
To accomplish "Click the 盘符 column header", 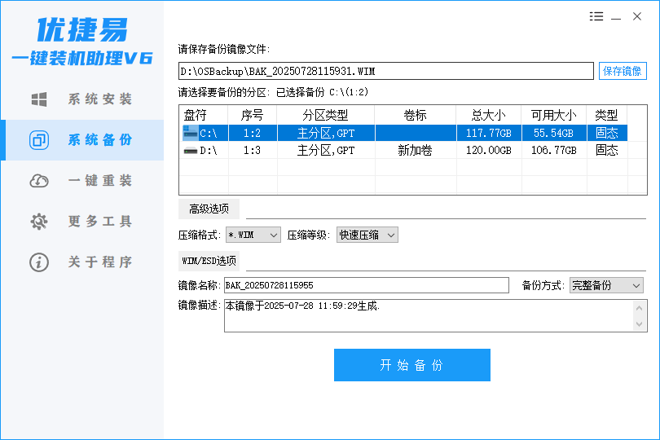I will pyautogui.click(x=204, y=115).
